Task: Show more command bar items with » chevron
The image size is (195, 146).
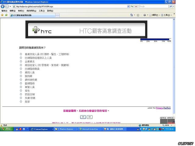Action: point(174,14)
